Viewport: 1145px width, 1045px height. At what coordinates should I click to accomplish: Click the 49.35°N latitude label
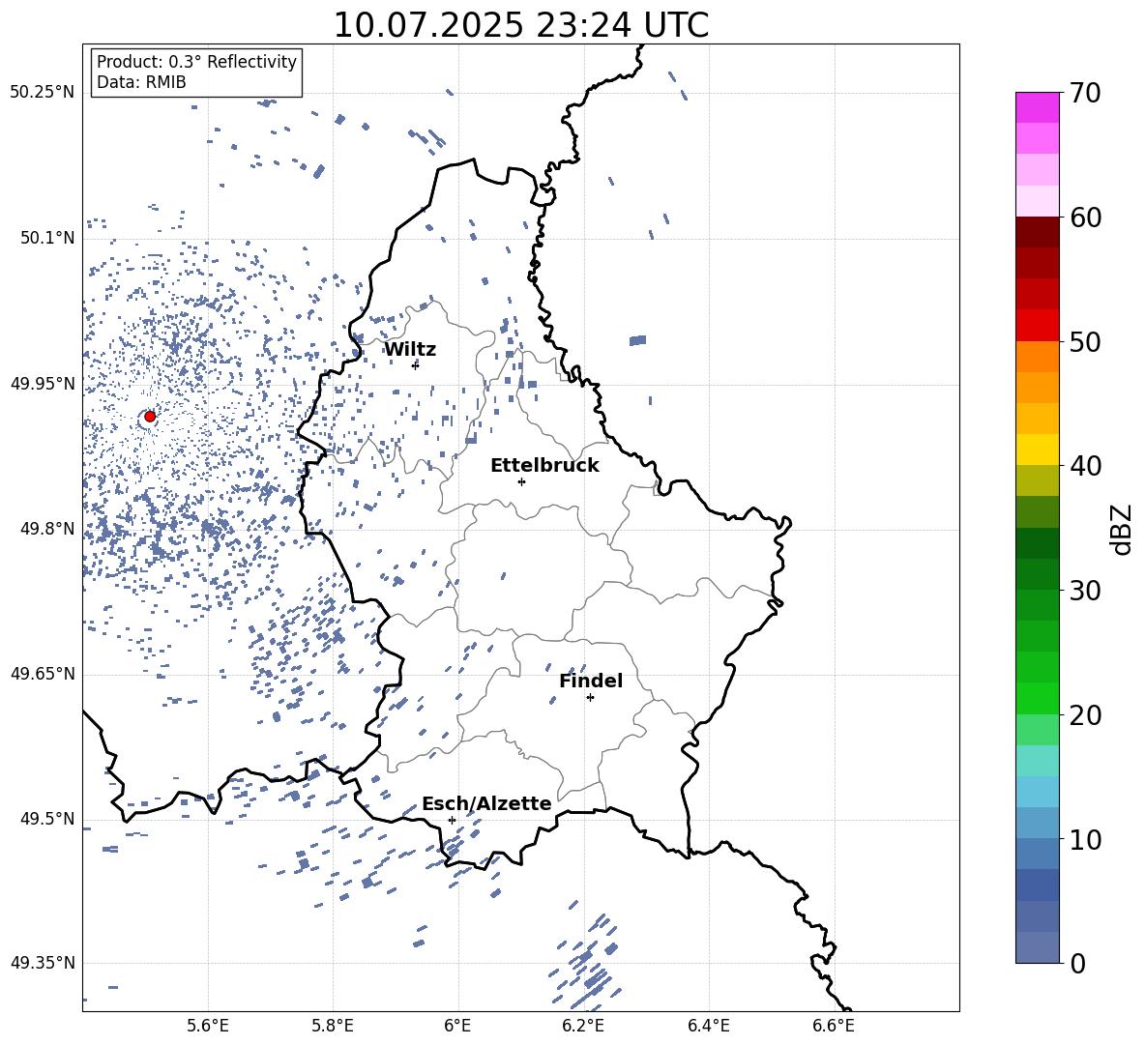click(43, 963)
